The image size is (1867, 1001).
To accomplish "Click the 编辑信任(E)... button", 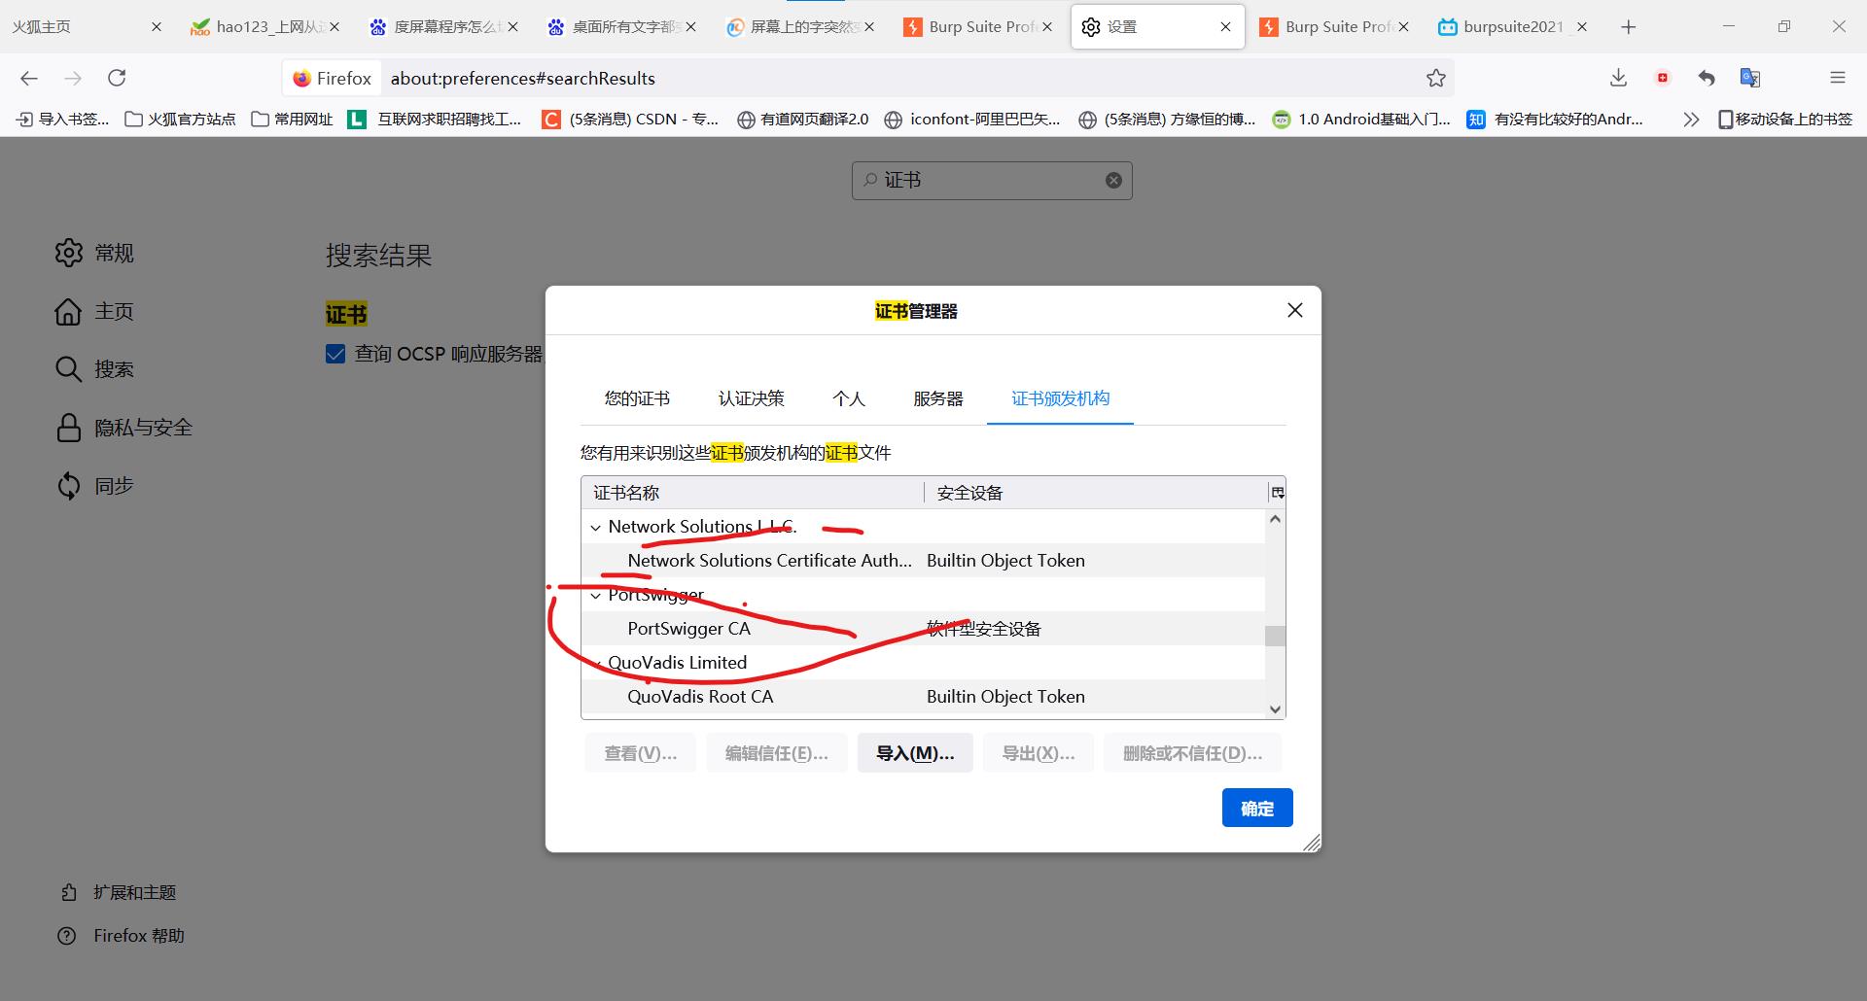I will pyautogui.click(x=776, y=753).
